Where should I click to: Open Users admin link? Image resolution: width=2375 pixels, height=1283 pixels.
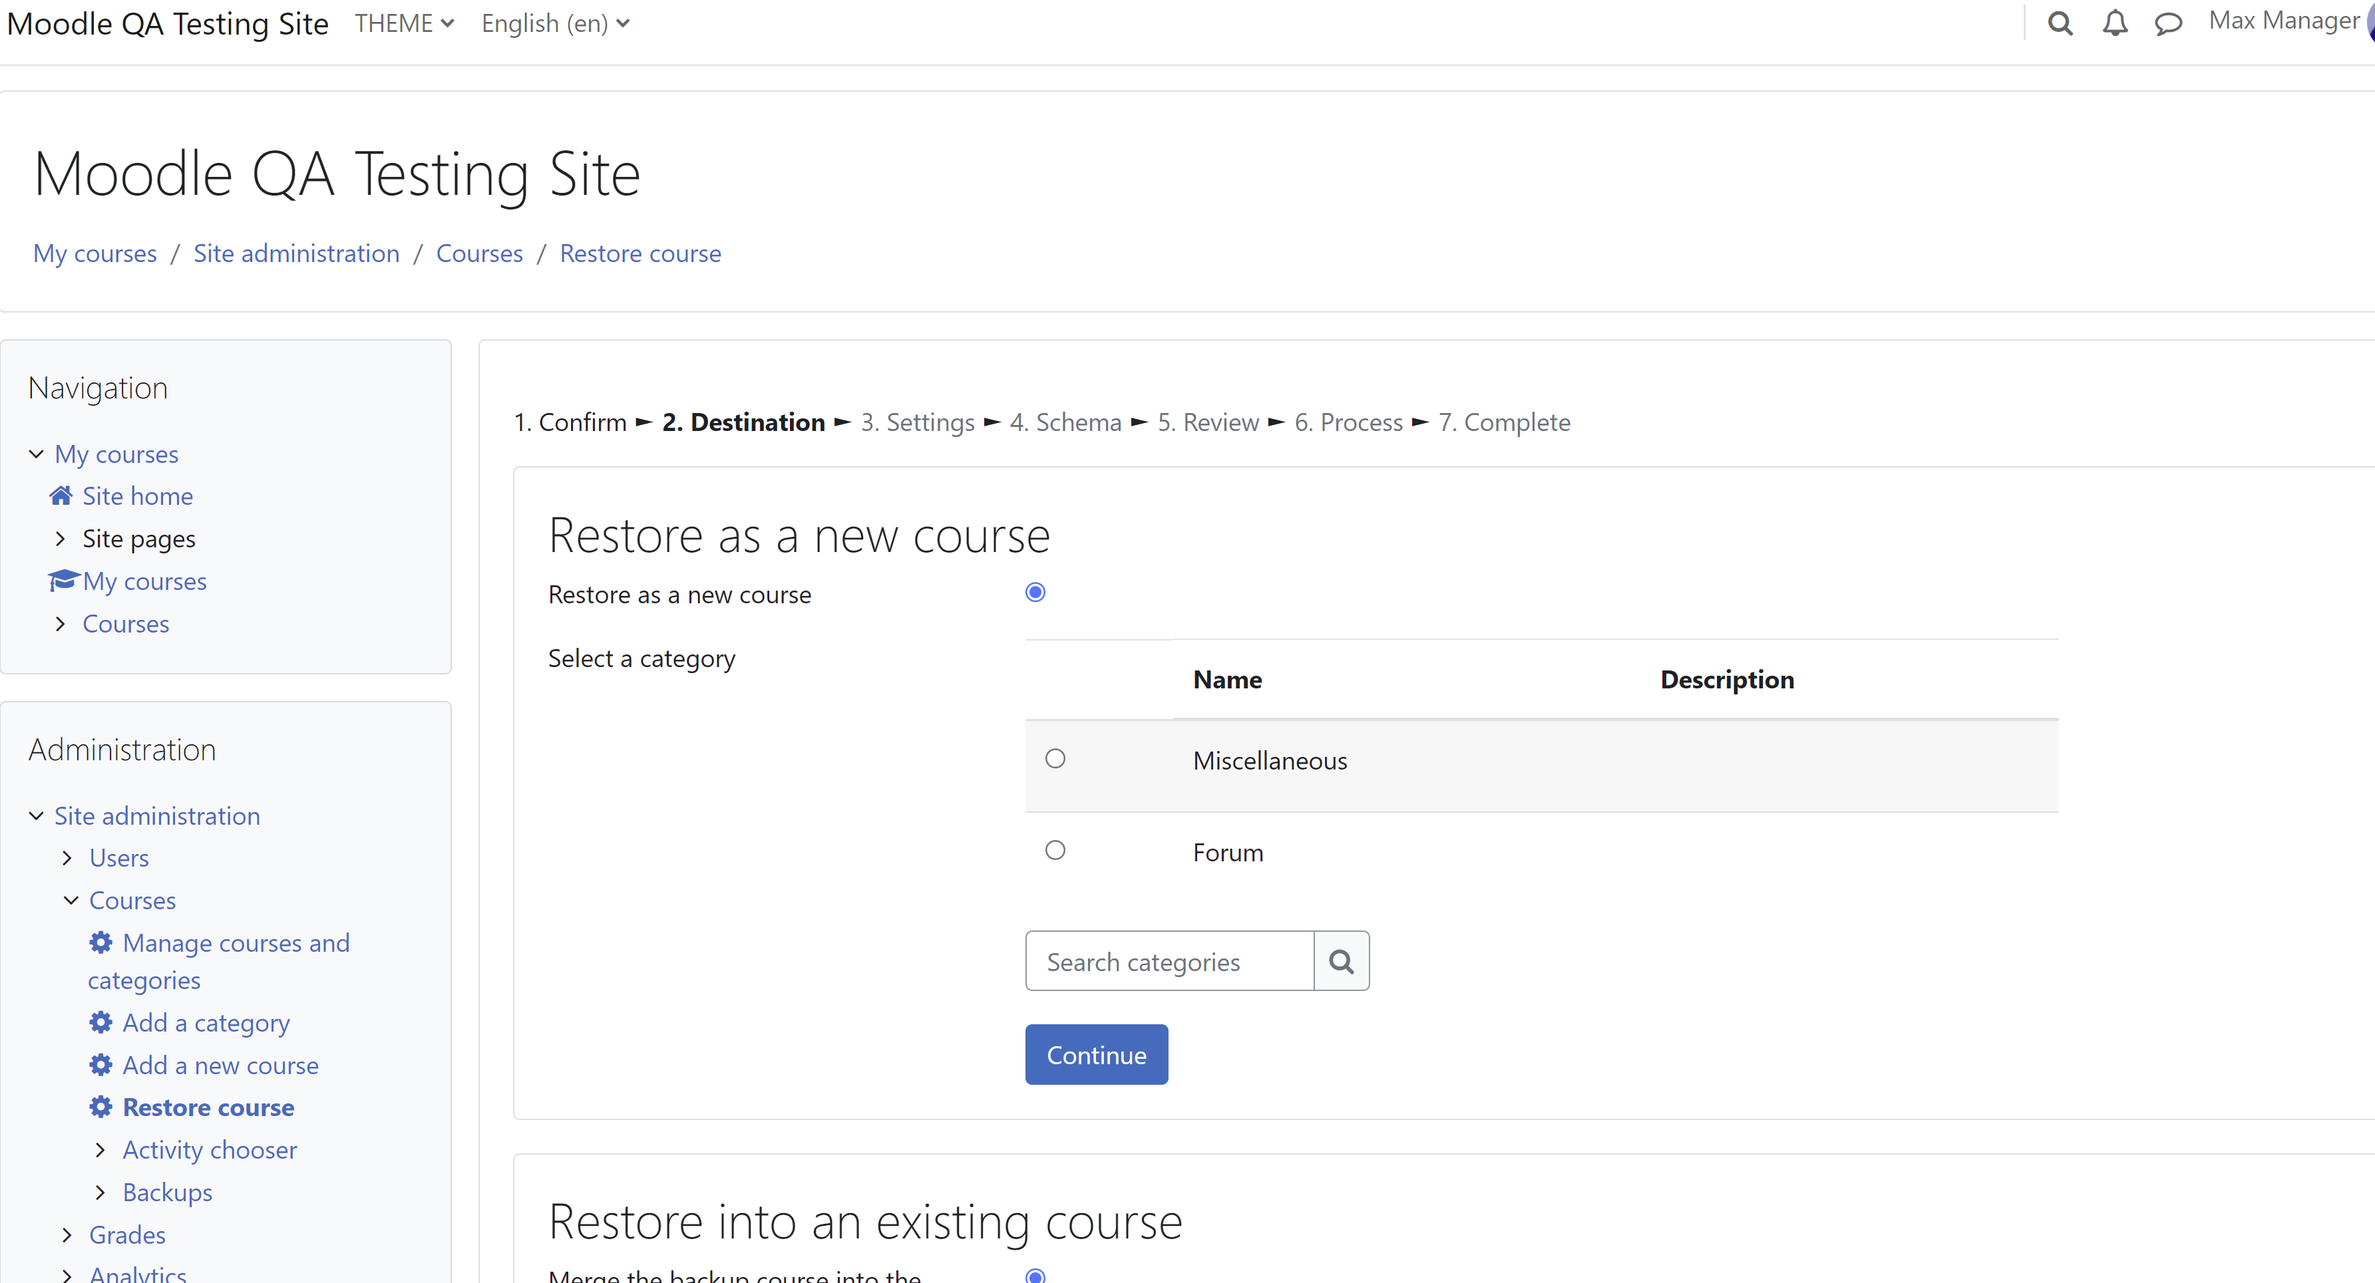click(119, 858)
